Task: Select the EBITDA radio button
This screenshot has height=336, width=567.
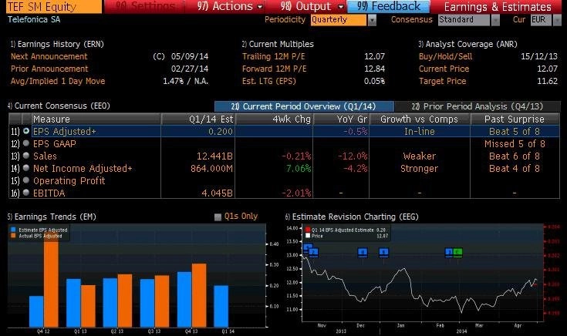Action: pyautogui.click(x=26, y=193)
